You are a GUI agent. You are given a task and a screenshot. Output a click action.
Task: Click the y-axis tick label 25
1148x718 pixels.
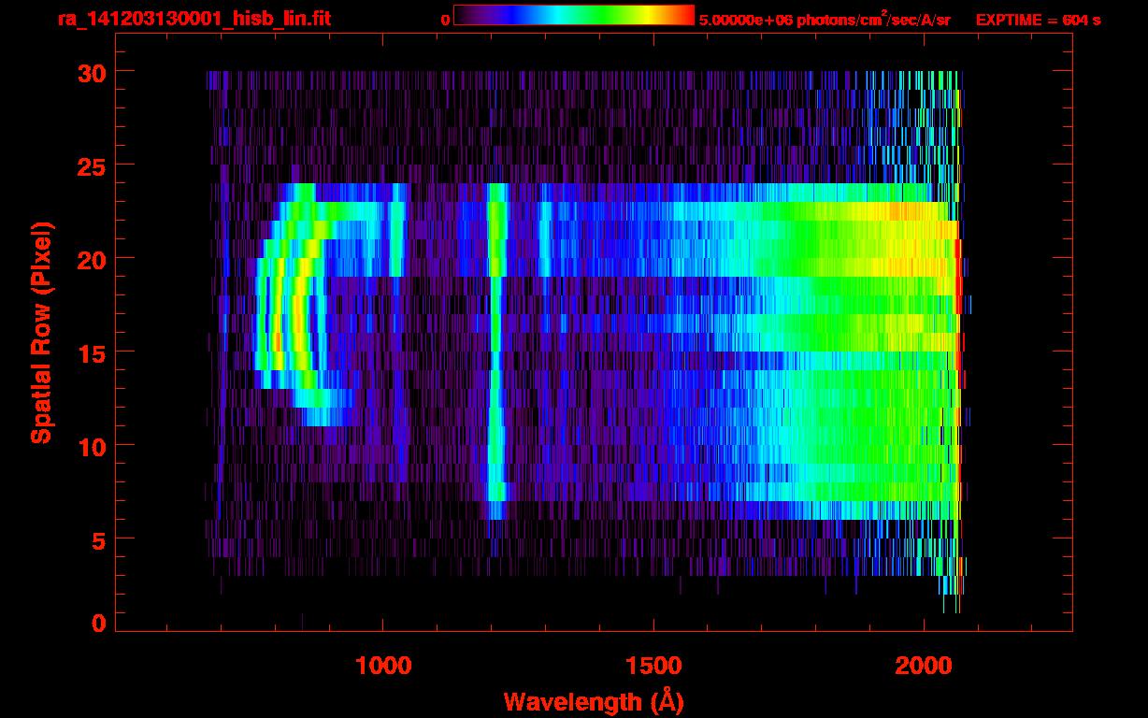click(x=90, y=165)
